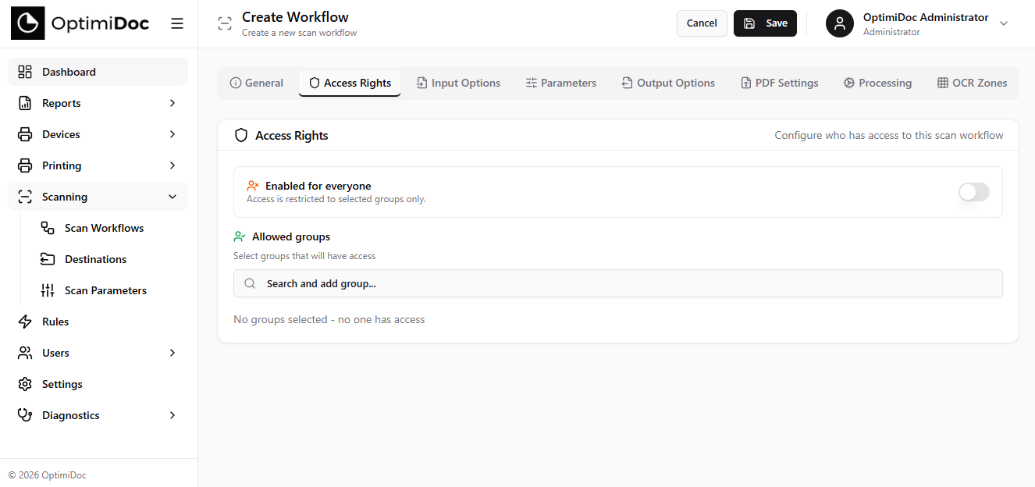Click the Rules lightning bolt icon
The image size is (1035, 487).
(25, 322)
